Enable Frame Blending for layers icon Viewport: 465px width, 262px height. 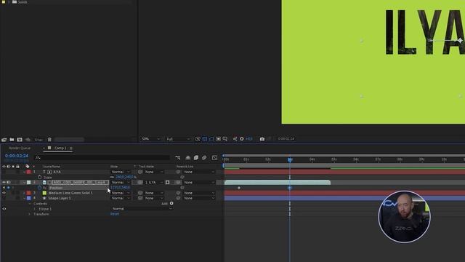pos(196,158)
